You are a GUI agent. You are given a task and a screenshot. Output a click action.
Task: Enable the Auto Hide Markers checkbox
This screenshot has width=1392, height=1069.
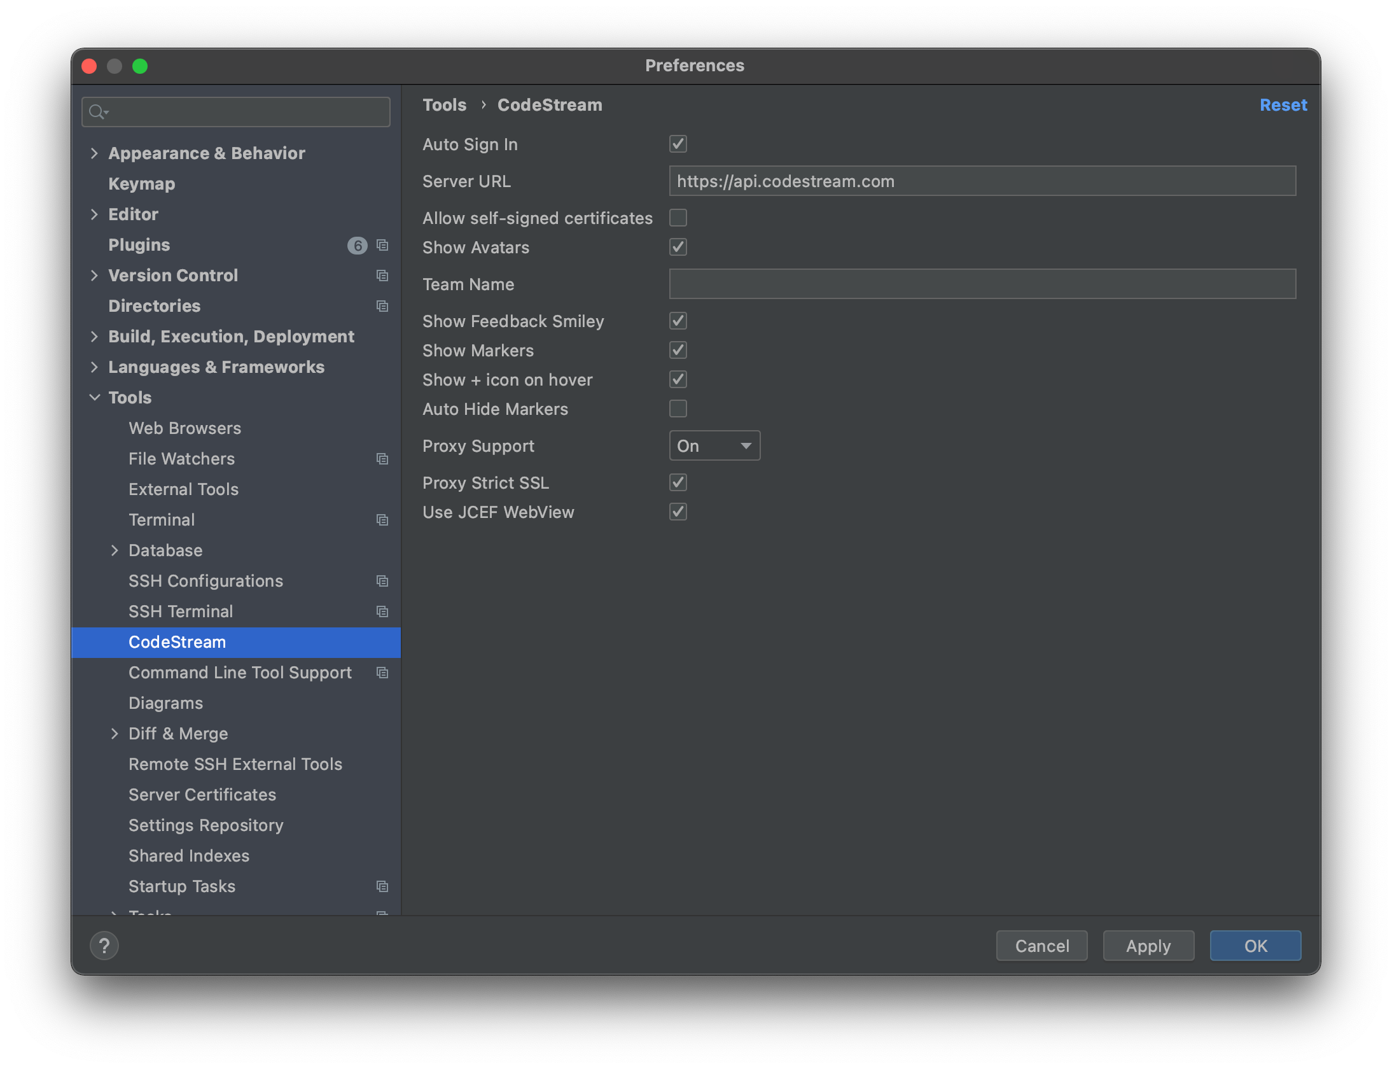(x=678, y=409)
